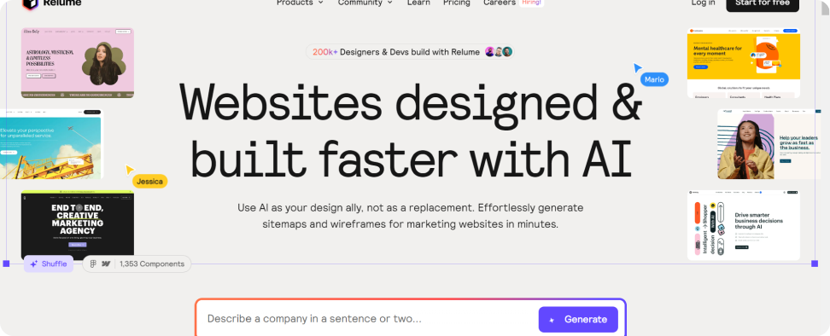Focus the Describe a company input field
830x336 pixels.
coord(368,319)
